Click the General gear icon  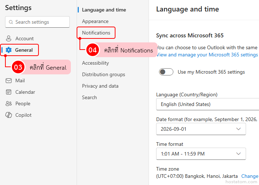tap(9, 50)
